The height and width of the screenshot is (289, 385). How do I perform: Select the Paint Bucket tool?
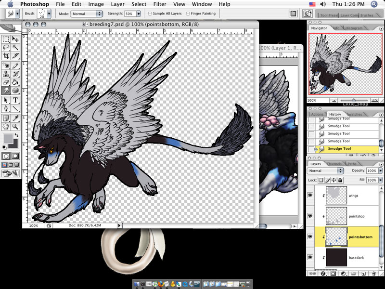click(15, 82)
